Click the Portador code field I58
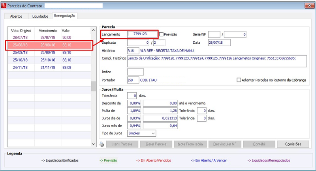The width and height of the screenshot is (316, 171). (133, 80)
